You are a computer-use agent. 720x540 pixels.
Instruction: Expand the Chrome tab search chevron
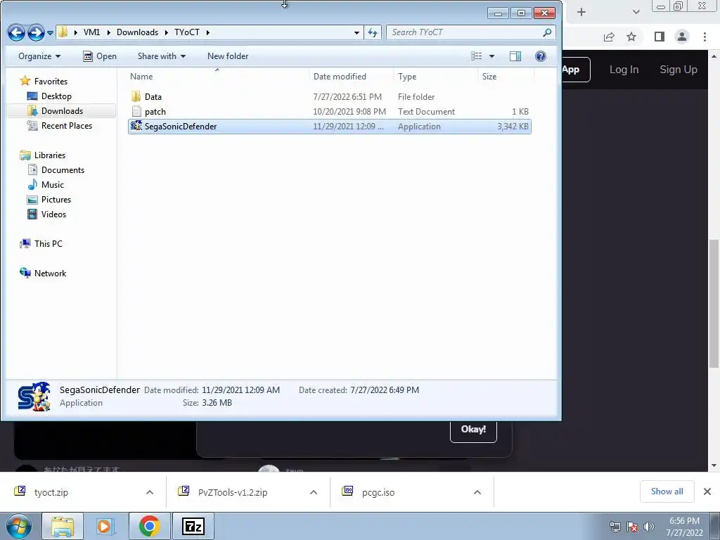pyautogui.click(x=636, y=12)
